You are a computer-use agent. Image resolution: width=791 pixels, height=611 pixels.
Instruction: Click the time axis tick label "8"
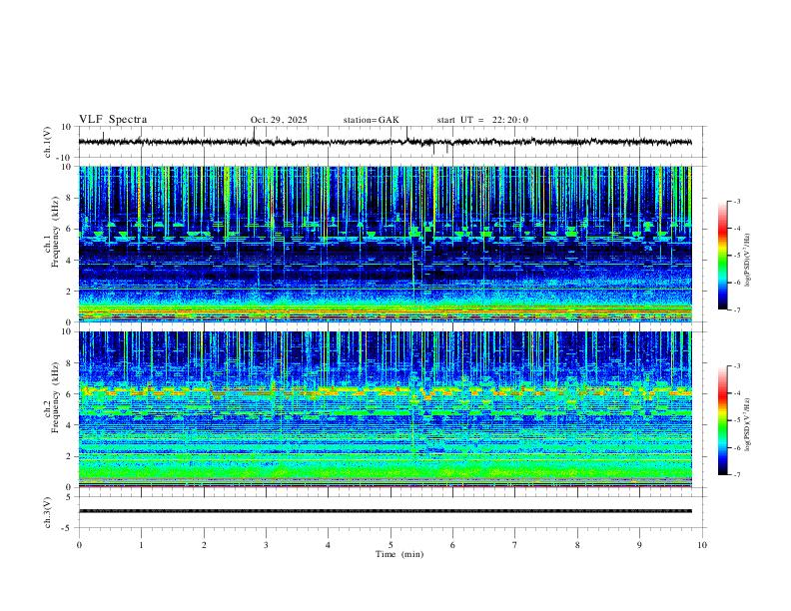[x=577, y=545]
